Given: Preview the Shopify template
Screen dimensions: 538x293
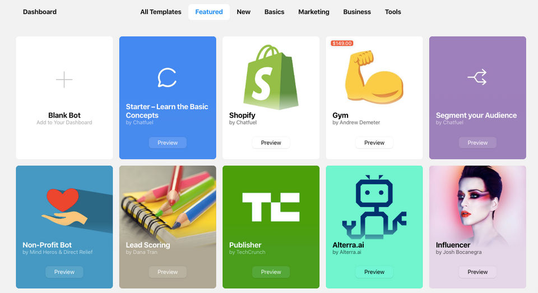Looking at the screenshot, I should click(271, 143).
